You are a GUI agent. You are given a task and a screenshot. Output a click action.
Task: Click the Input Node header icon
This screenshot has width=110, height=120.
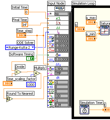pyautogui.click(x=60, y=9)
